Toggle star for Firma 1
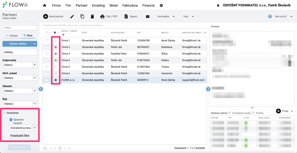The image size is (297, 153). [56, 40]
